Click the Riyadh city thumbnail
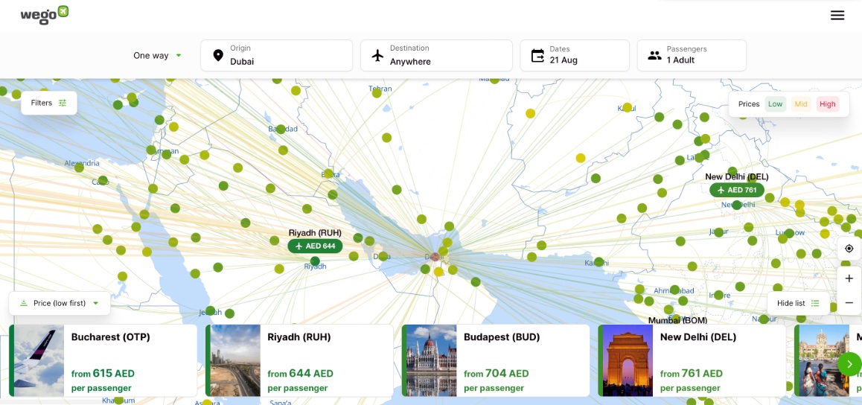 tap(235, 360)
